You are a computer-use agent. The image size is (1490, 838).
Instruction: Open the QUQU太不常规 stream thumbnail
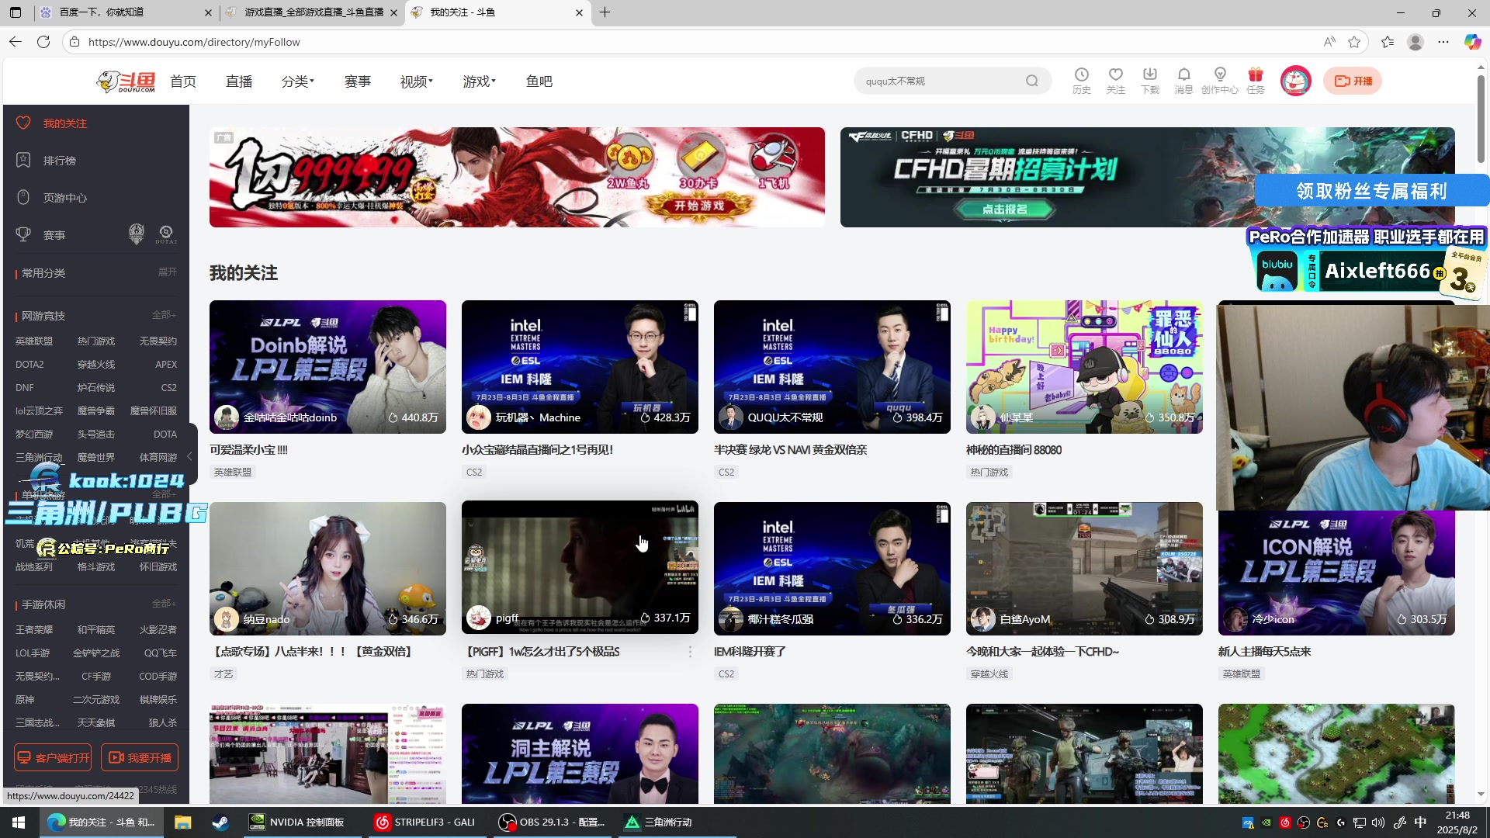click(x=832, y=367)
